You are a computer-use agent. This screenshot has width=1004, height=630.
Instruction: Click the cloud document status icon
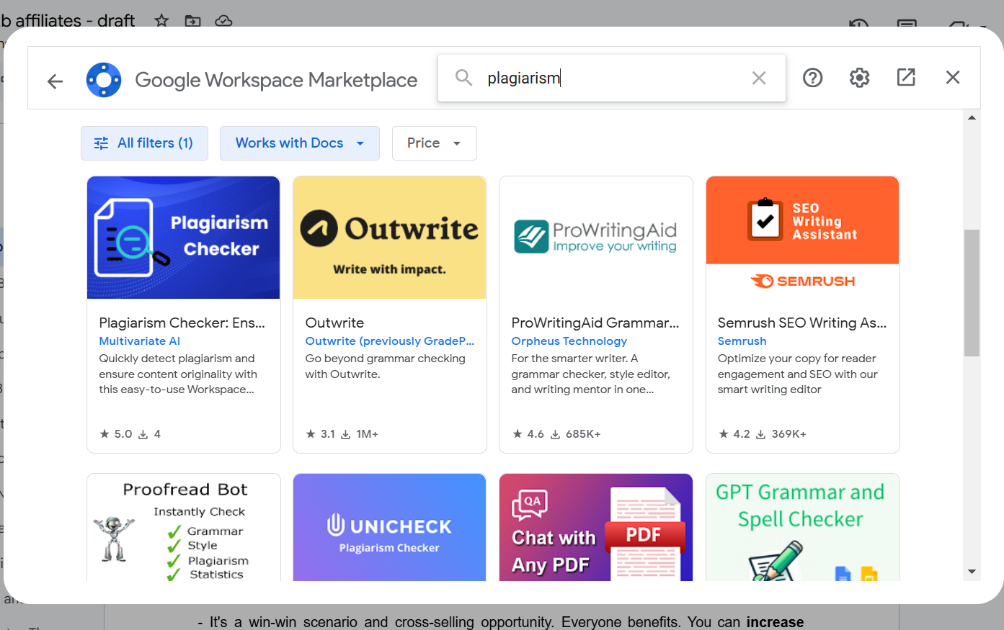pyautogui.click(x=223, y=20)
